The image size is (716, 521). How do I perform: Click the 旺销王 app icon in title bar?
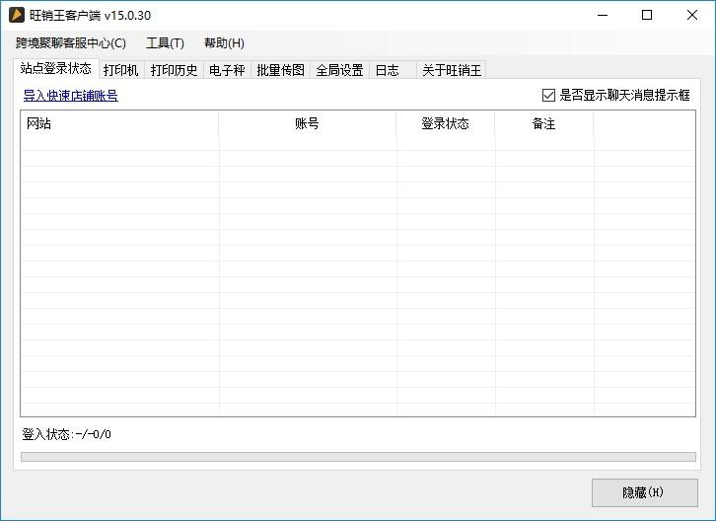(17, 15)
